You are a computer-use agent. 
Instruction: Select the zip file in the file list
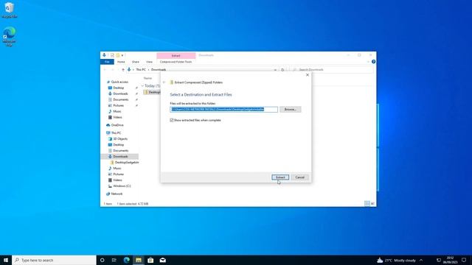pyautogui.click(x=153, y=92)
